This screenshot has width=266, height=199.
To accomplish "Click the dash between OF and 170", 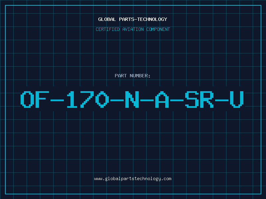I will (x=57, y=100).
